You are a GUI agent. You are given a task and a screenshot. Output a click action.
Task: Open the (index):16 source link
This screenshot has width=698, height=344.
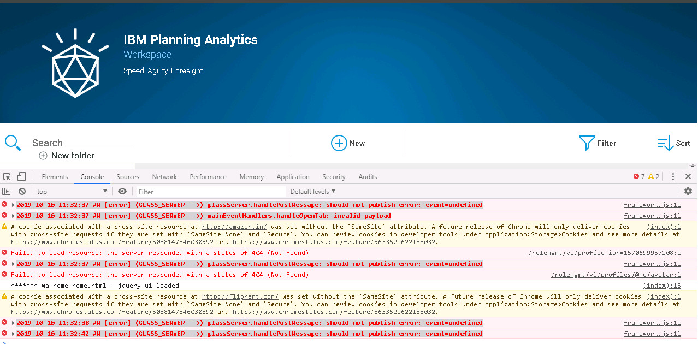point(662,286)
